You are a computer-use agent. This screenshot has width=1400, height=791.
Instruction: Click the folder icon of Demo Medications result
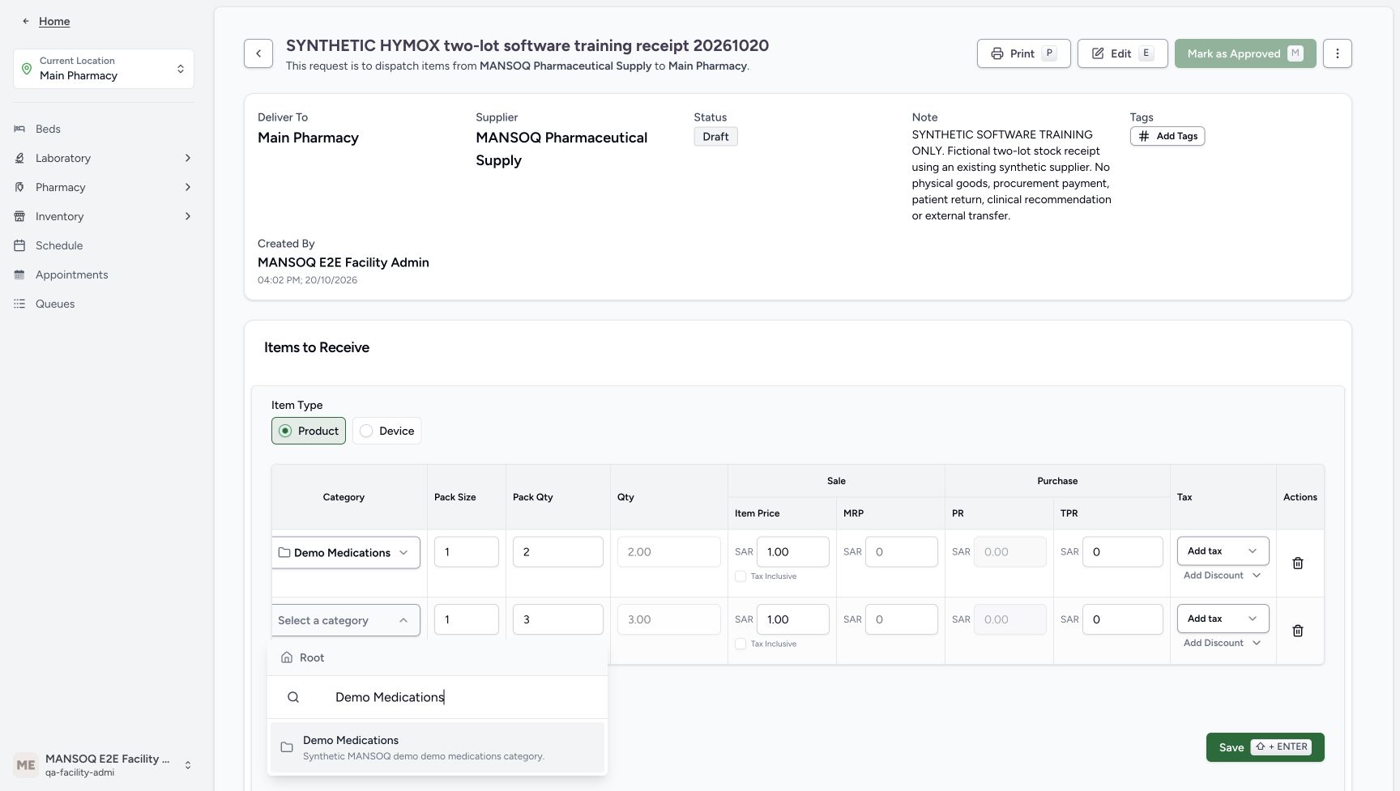pos(287,747)
